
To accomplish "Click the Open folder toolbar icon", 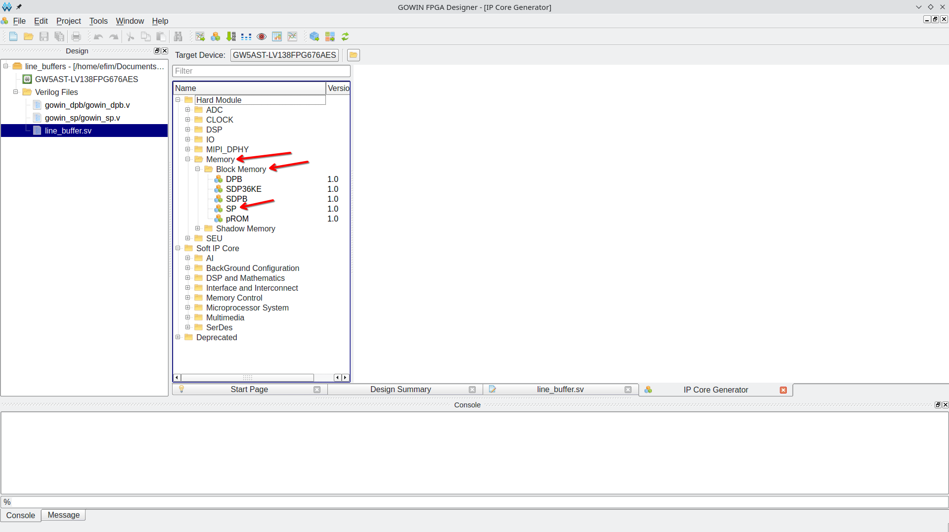I will click(x=29, y=37).
